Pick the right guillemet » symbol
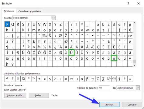Image resolution: width=144 pixels, height=109 pixels. point(34,47)
